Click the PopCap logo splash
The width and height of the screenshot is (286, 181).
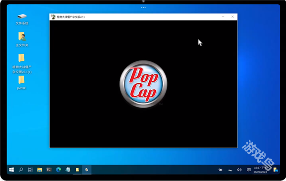pyautogui.click(x=143, y=84)
